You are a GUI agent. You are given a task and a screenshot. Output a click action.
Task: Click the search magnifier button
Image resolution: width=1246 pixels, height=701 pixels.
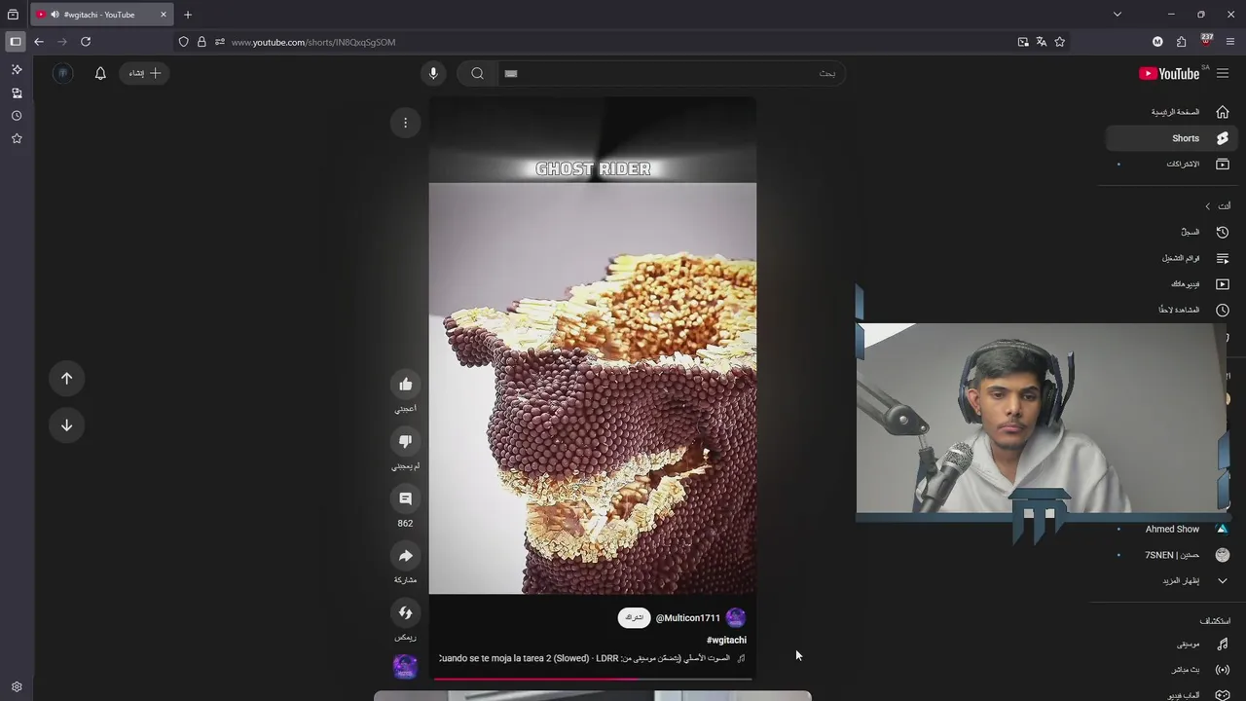(477, 73)
